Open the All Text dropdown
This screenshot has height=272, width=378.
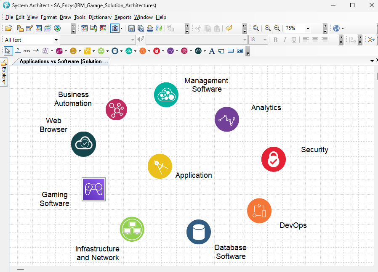[56, 40]
